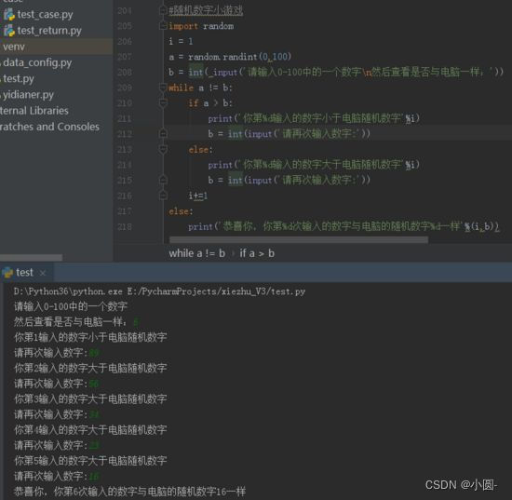Image resolution: width=512 pixels, height=500 pixels.
Task: Select Scratches and Consoles node
Action: 49,127
